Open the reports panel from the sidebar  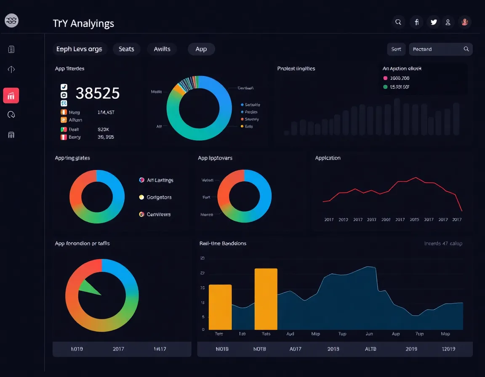[11, 49]
